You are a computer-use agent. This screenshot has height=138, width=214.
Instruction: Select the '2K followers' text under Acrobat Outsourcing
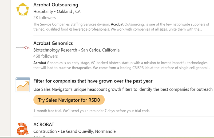coord(45,18)
